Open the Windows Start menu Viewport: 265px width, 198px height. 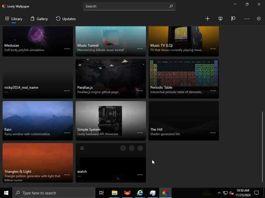click(x=6, y=193)
